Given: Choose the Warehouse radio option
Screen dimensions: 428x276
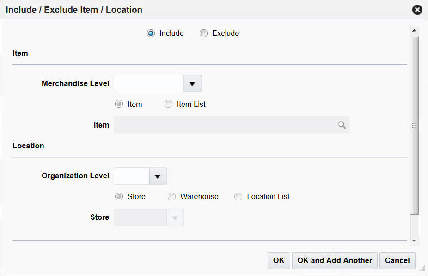Looking at the screenshot, I should tap(171, 196).
